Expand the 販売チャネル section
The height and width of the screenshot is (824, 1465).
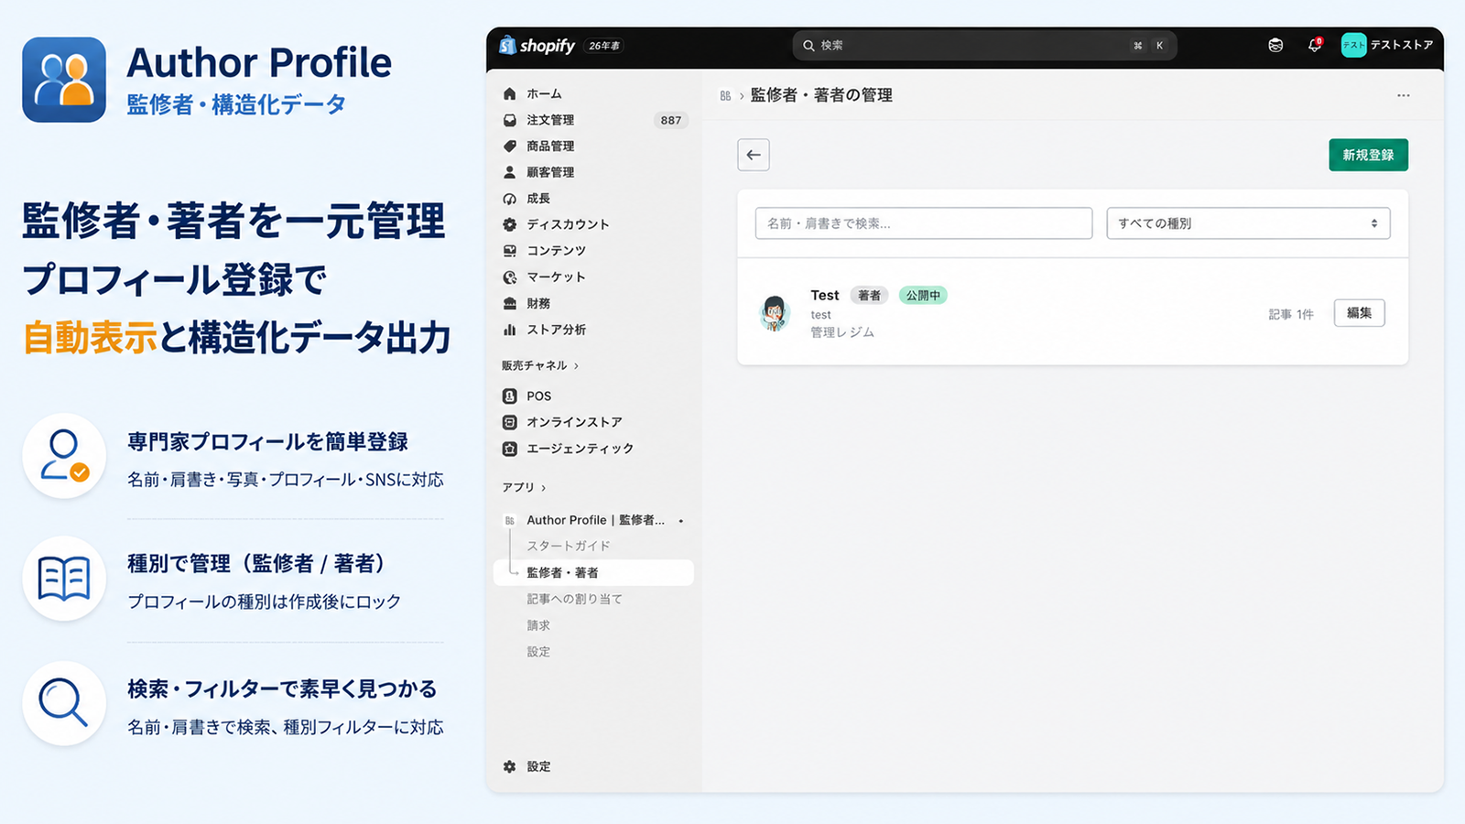click(x=539, y=365)
